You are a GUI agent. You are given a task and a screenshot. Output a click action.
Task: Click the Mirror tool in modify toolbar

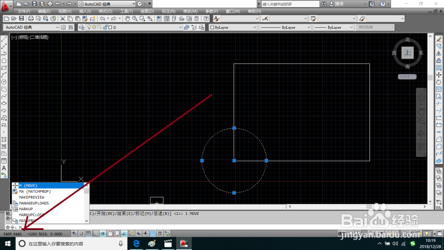(x=439, y=53)
